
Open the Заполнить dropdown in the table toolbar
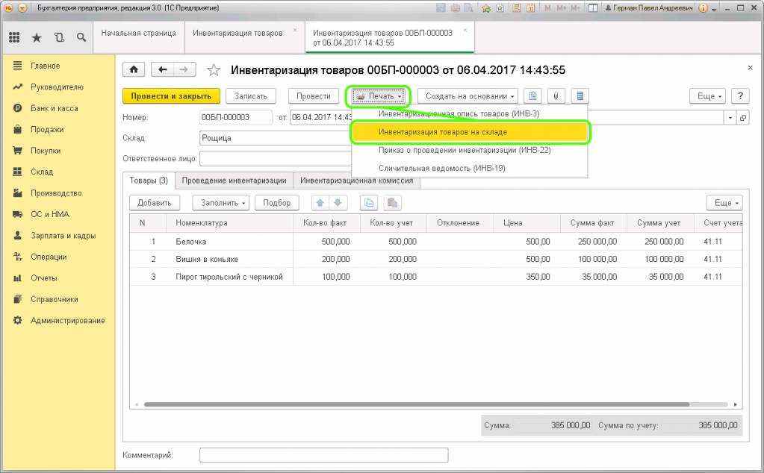[x=221, y=203]
